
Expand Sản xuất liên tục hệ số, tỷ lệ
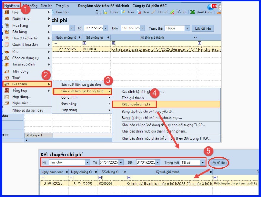pos(82,91)
